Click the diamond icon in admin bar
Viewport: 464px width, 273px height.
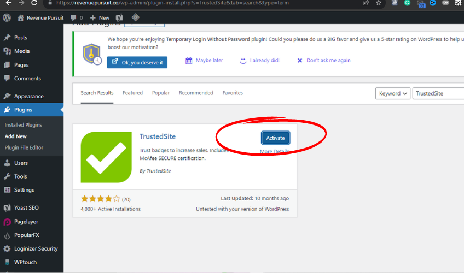136,17
